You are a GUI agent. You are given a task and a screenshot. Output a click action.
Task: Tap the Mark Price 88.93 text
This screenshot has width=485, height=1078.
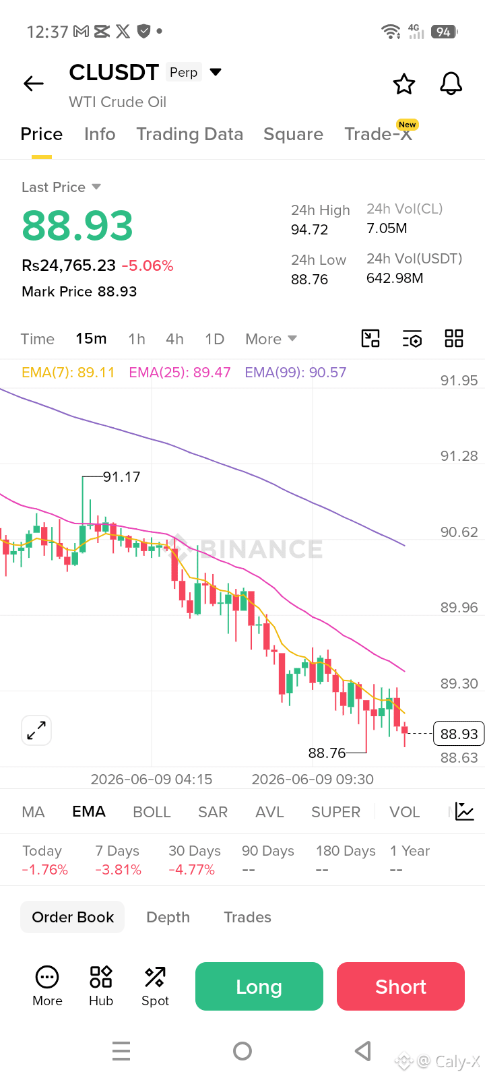click(x=79, y=291)
